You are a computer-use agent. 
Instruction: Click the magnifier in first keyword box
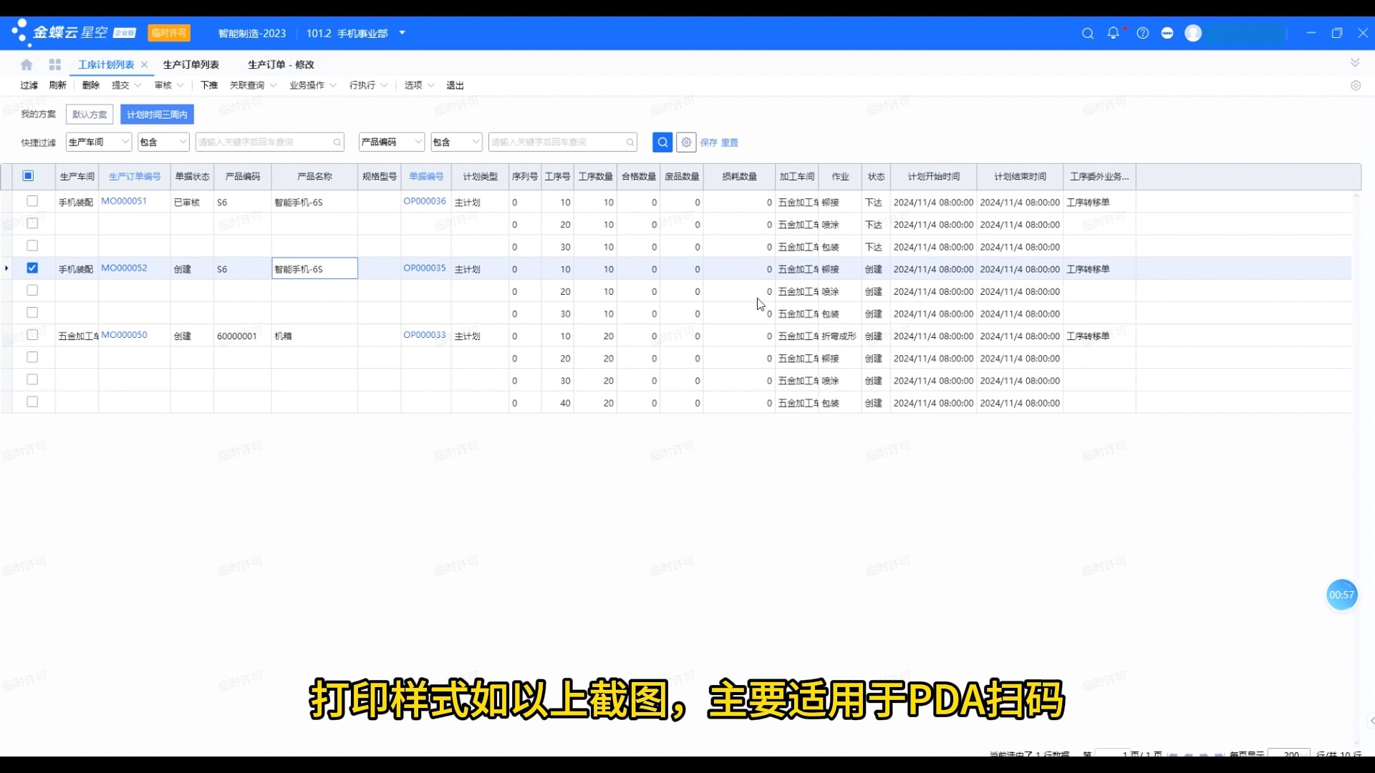337,142
